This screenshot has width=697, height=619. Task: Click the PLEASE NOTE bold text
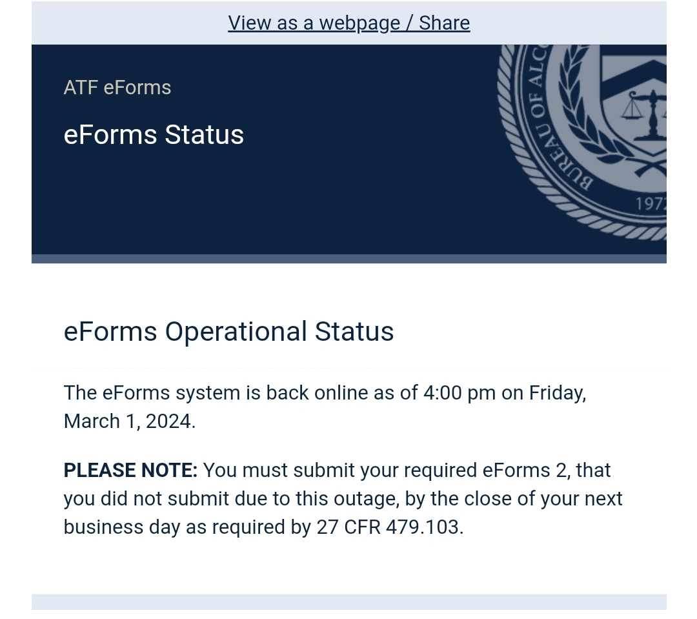click(130, 471)
